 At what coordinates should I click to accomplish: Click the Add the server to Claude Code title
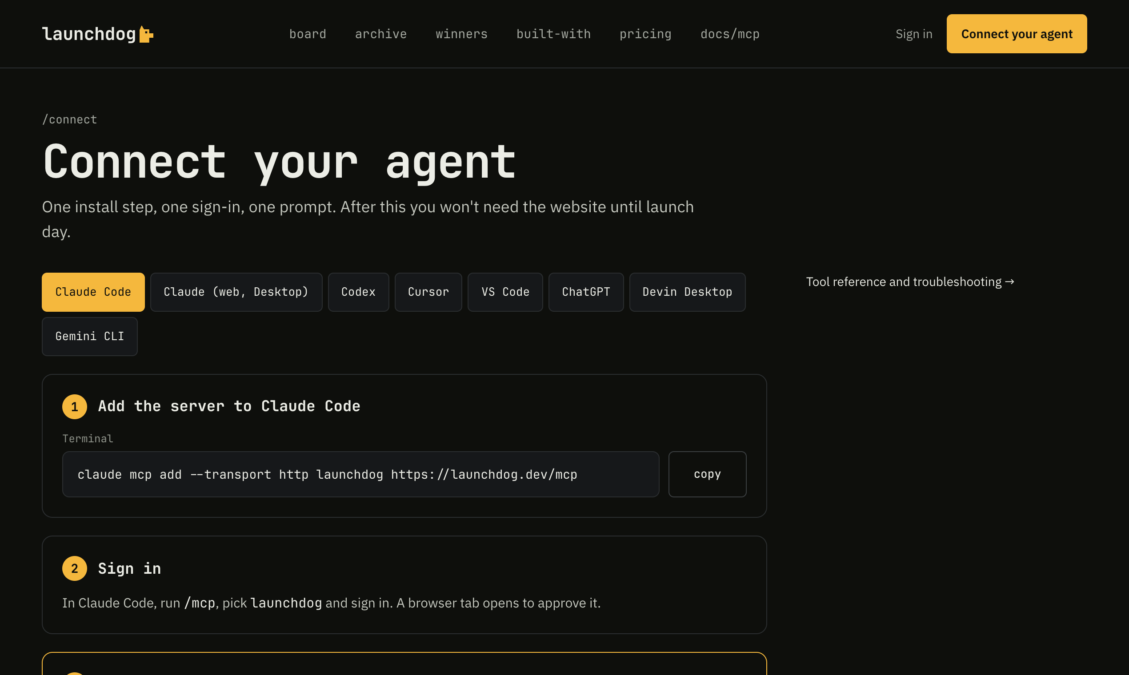click(x=229, y=406)
